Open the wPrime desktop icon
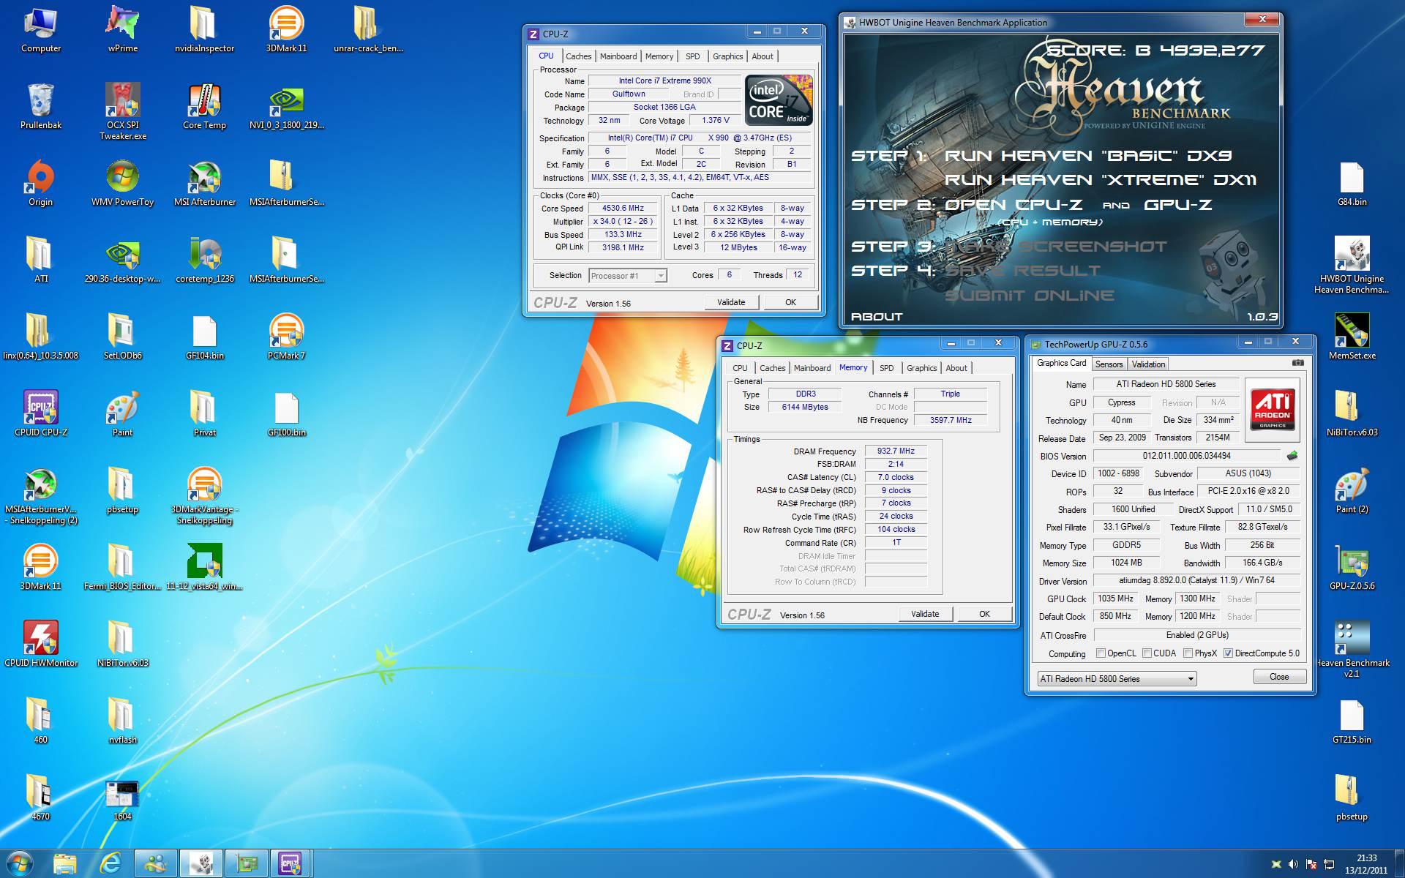Image resolution: width=1405 pixels, height=878 pixels. 123,28
